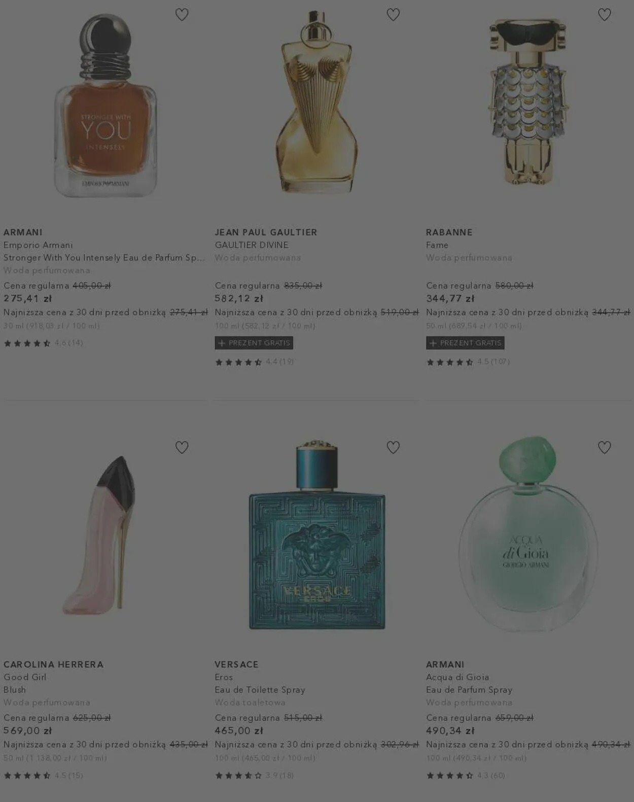Viewport: 634px width, 802px height.
Task: Save Carolina Herrera Good Girl to favorites
Action: [182, 447]
